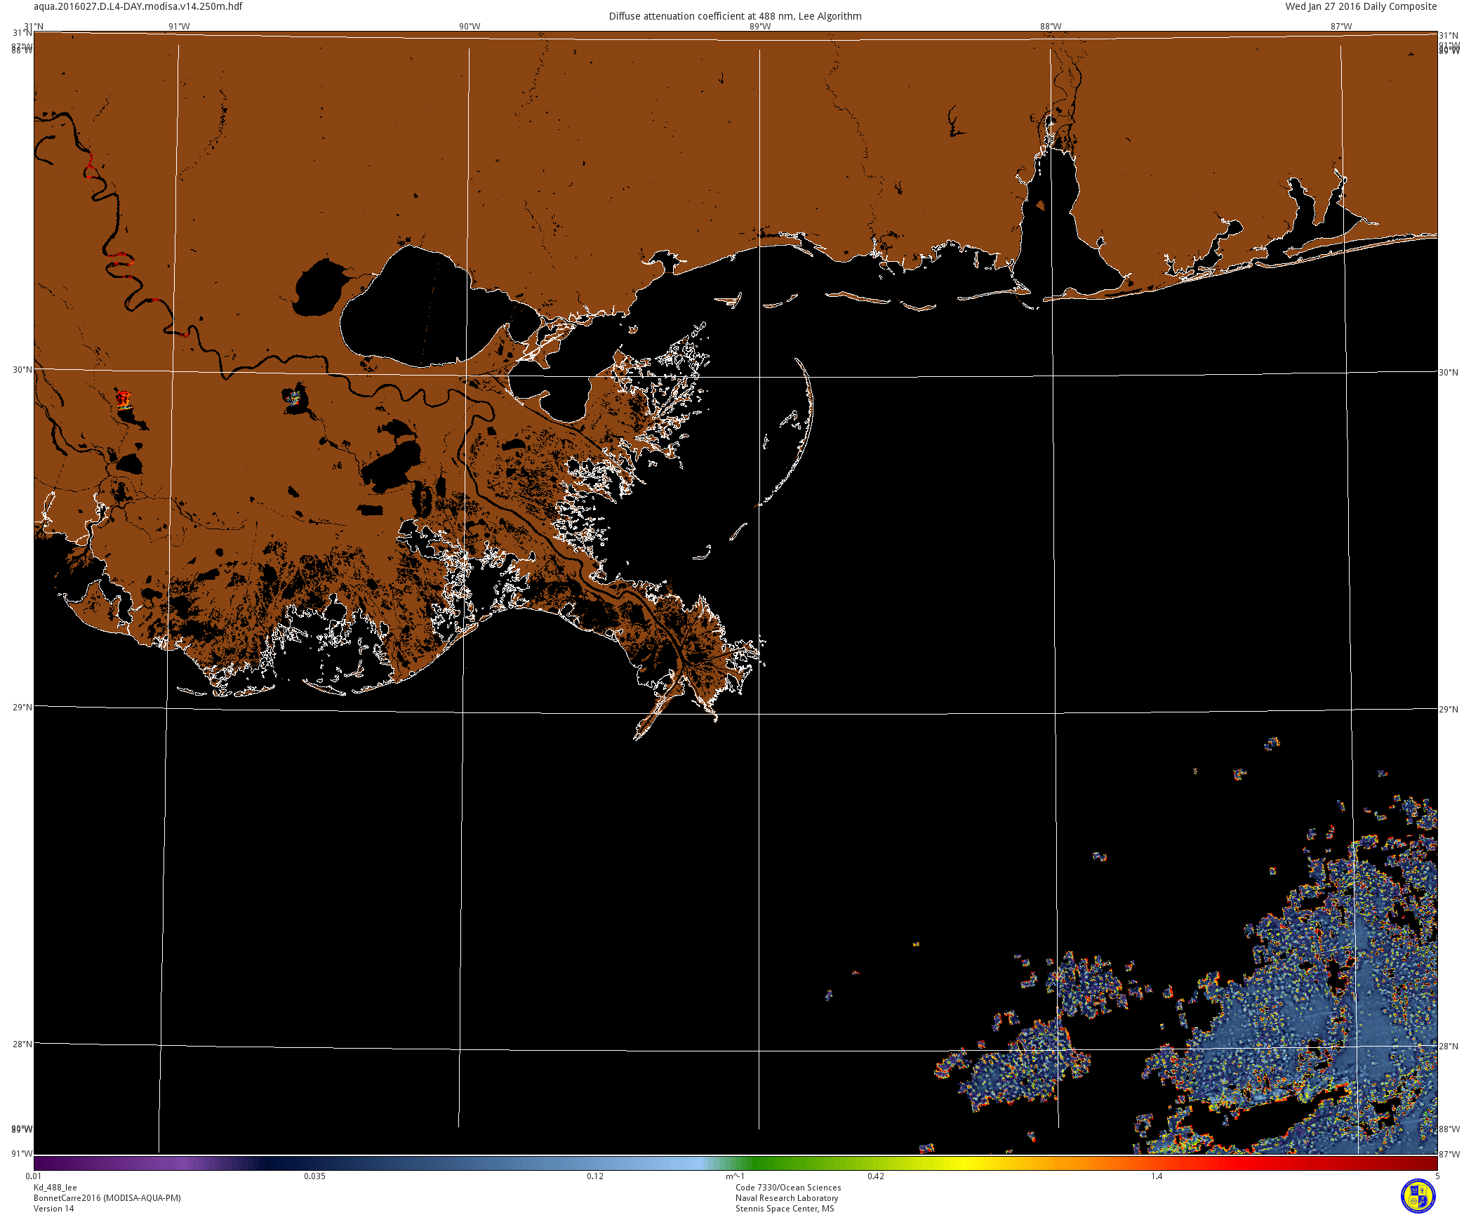Image resolution: width=1471 pixels, height=1215 pixels.
Task: Click the 1.4 colorbar tick label
Action: pos(1157,1176)
